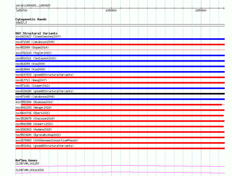This screenshot has width=232, height=176.
Task: Open variant nsv3528679 (Chaisson2019) label
Action: click(35, 118)
